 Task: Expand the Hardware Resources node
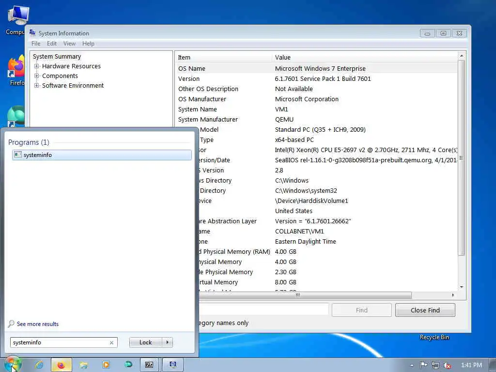coord(37,66)
